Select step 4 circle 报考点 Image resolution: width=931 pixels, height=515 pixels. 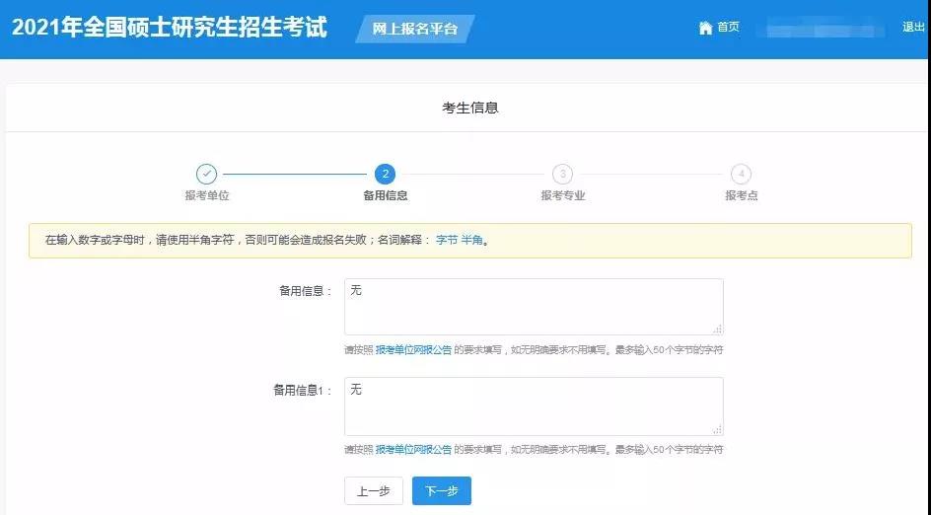(x=741, y=174)
